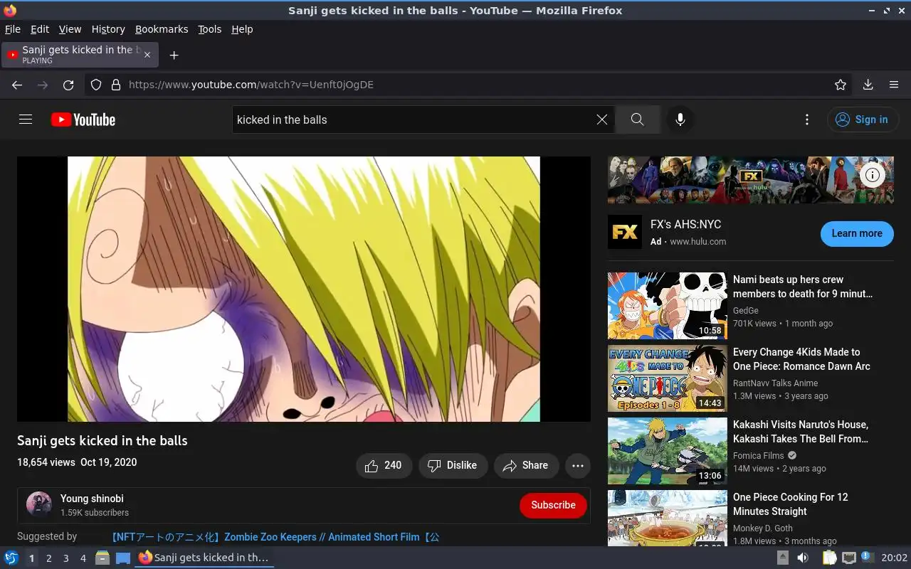Open the volume speaker tray icon

(802, 558)
